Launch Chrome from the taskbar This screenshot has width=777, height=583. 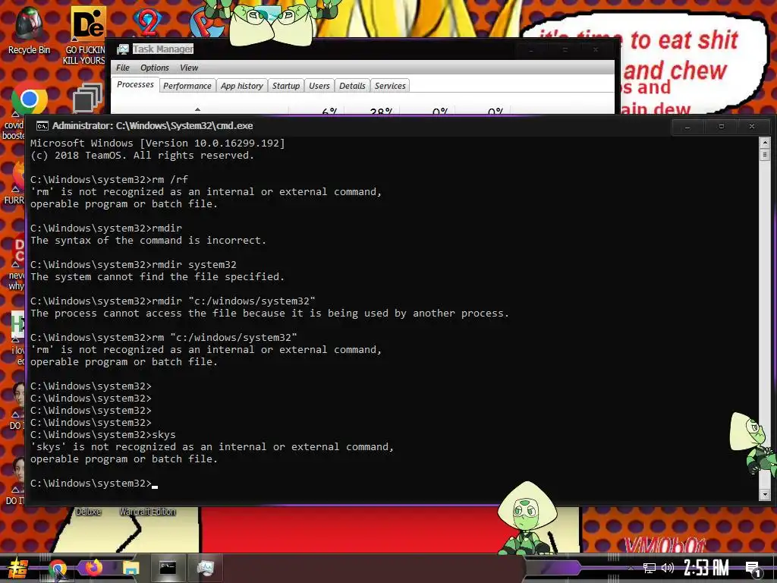pyautogui.click(x=58, y=568)
